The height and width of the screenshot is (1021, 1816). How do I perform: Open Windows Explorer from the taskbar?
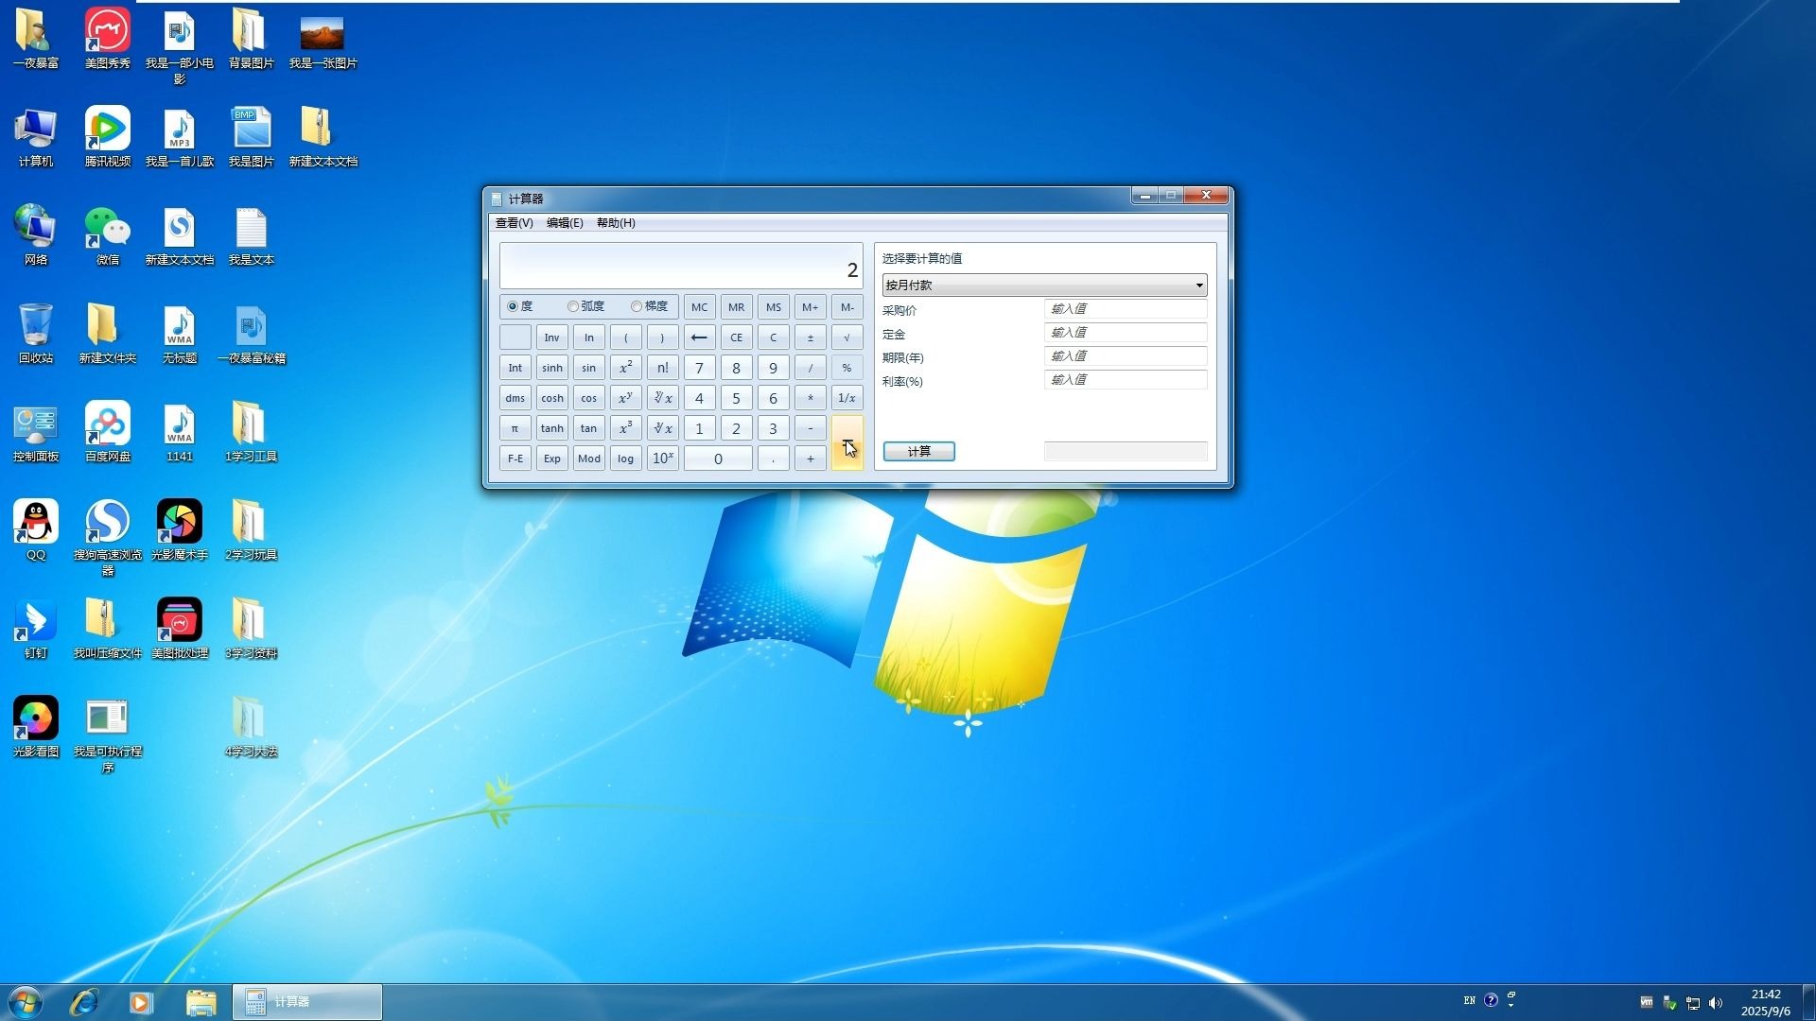tap(201, 1002)
